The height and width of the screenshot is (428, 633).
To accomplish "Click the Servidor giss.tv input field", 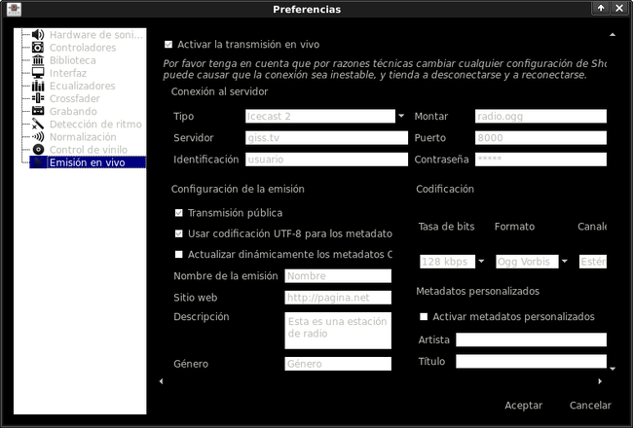I will coord(325,138).
